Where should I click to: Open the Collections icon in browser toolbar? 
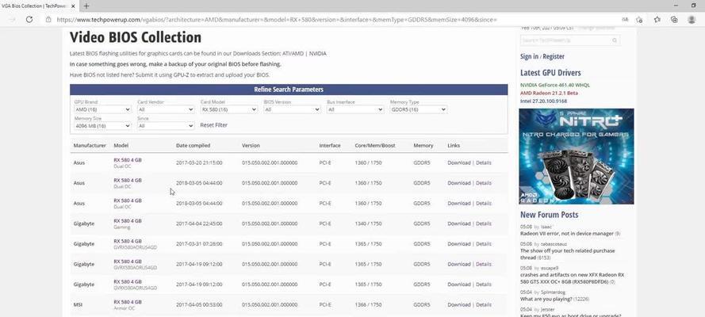pyautogui.click(x=674, y=20)
